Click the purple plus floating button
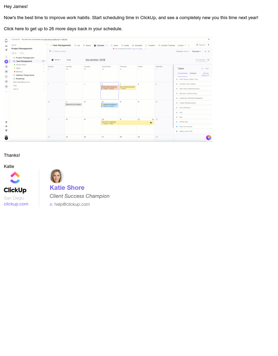 tap(208, 138)
